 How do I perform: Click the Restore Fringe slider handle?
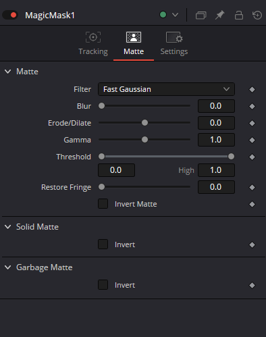101,187
